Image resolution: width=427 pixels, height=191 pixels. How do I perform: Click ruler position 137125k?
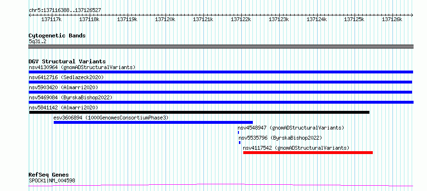click(x=354, y=19)
